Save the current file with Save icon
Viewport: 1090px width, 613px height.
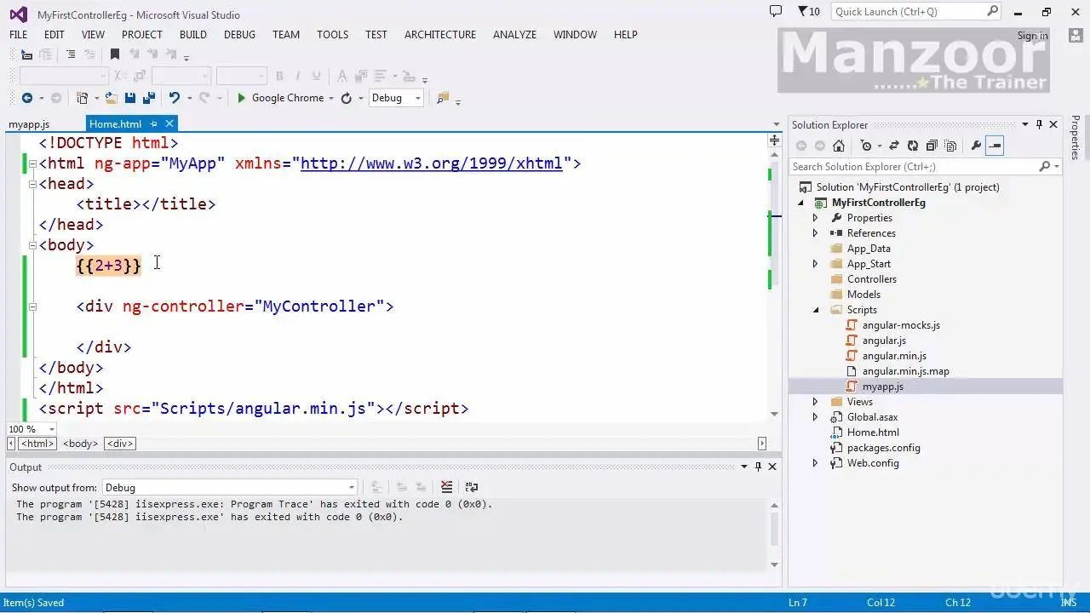130,98
